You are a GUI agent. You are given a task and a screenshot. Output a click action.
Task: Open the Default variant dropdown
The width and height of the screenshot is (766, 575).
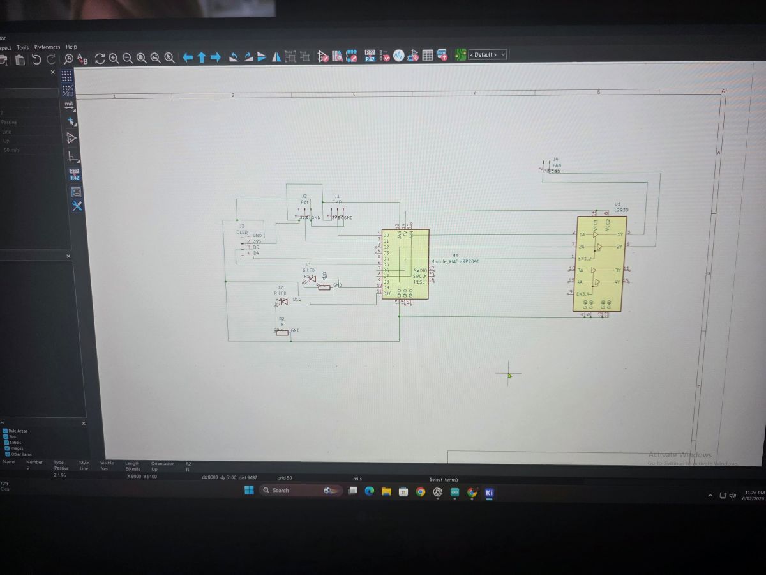488,55
